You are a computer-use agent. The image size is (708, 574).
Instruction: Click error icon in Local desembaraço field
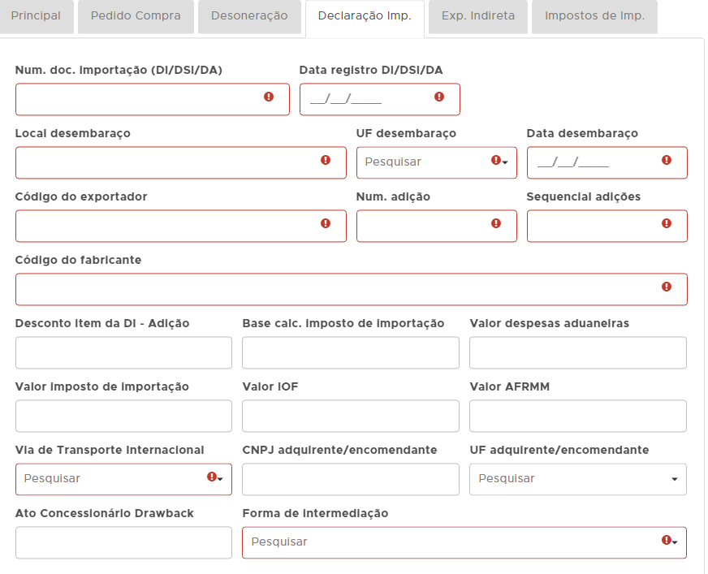(x=326, y=160)
